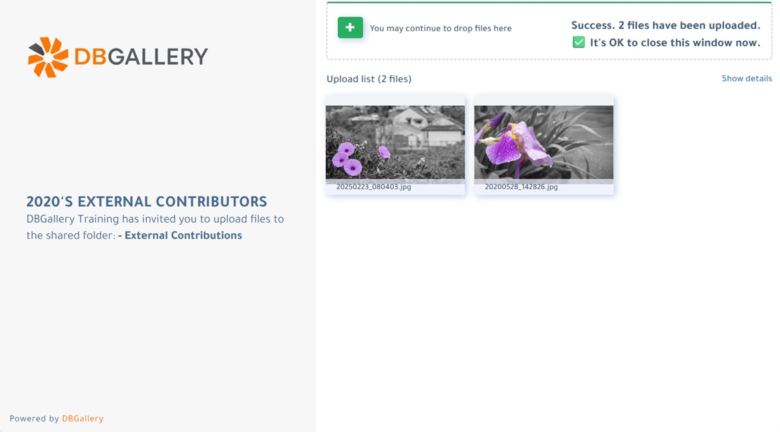Viewport: 780px width, 432px height.
Task: Open the petunia flowers photo thumbnail
Action: 395,143
